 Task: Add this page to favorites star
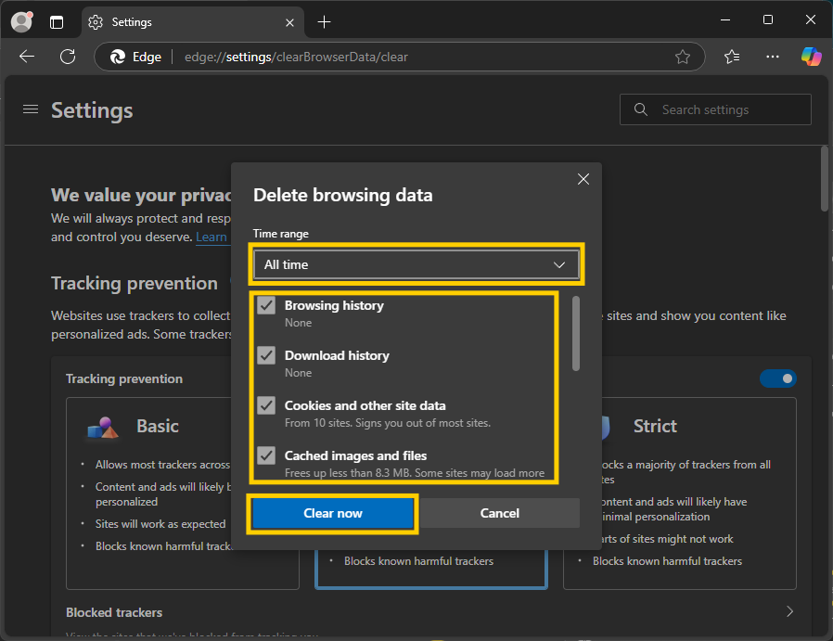click(683, 57)
